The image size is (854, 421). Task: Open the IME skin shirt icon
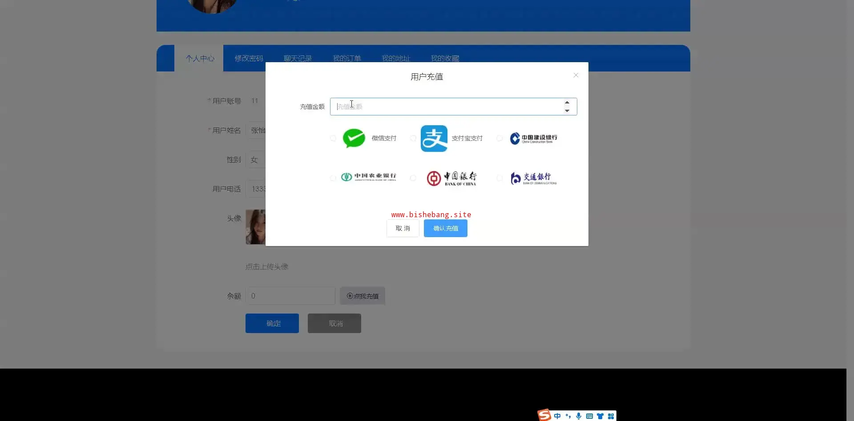(600, 416)
